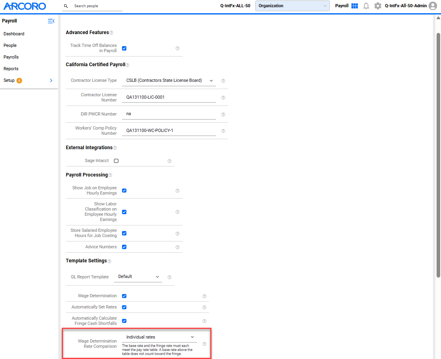Show help for Advice Numbers
This screenshot has width=441, height=359.
(x=177, y=247)
